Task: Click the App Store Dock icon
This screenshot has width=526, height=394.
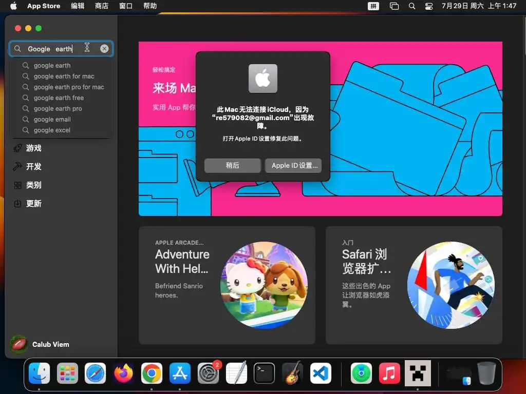Action: click(x=180, y=373)
